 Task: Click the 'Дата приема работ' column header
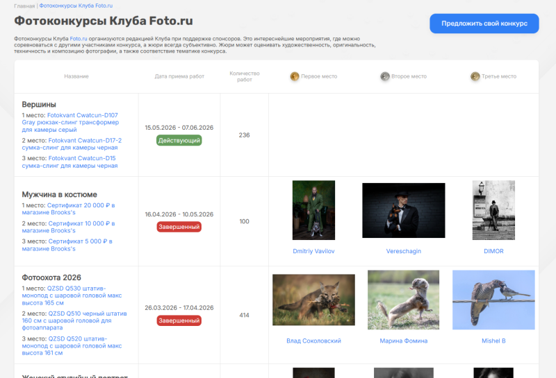coord(179,76)
